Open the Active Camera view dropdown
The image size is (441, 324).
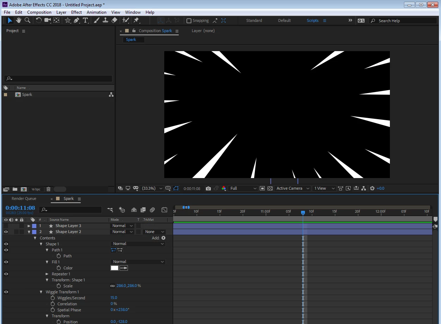point(293,189)
